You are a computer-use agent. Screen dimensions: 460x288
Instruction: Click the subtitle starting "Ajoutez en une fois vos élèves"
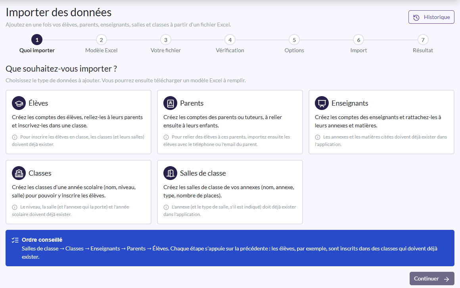click(x=118, y=25)
